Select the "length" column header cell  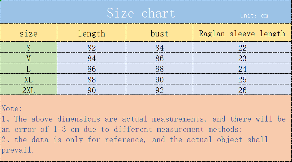click(x=91, y=34)
